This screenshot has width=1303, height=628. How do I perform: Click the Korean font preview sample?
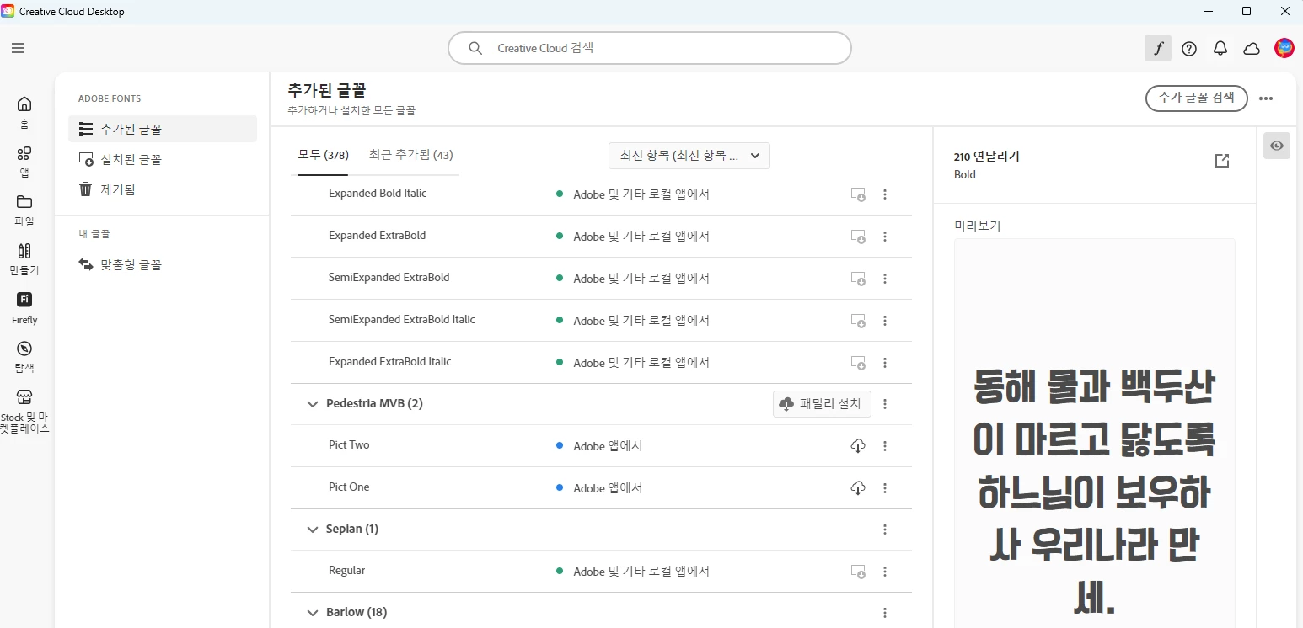[x=1094, y=434]
